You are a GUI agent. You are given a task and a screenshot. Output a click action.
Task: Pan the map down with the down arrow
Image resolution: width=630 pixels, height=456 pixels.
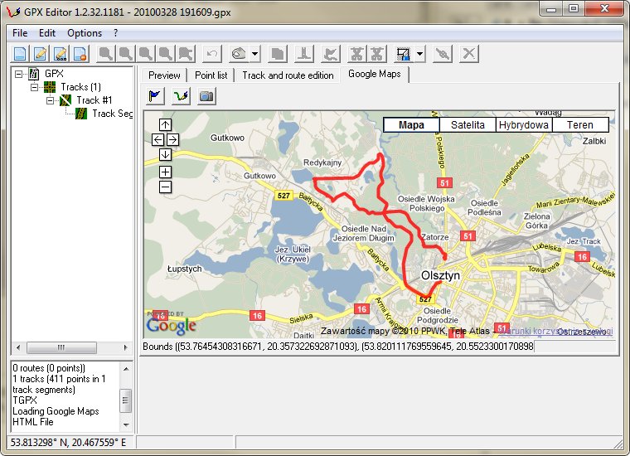(x=165, y=154)
